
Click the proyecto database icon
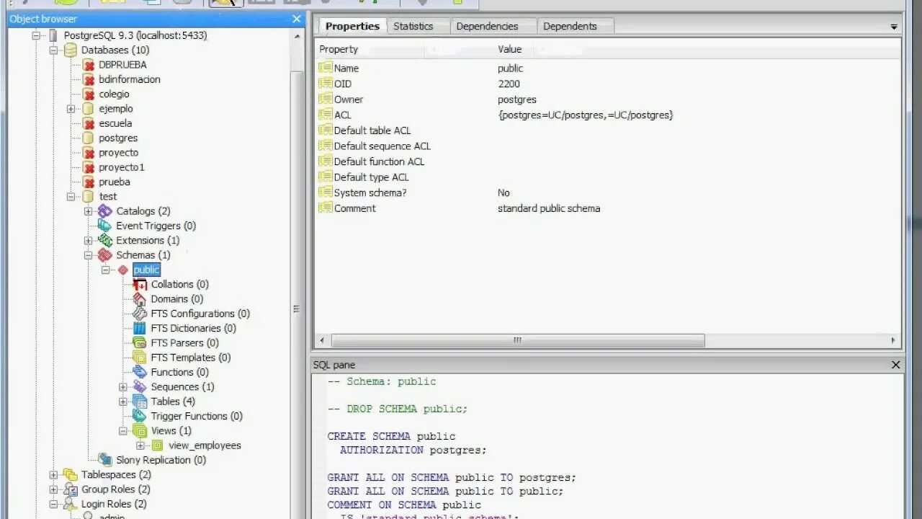(x=88, y=153)
